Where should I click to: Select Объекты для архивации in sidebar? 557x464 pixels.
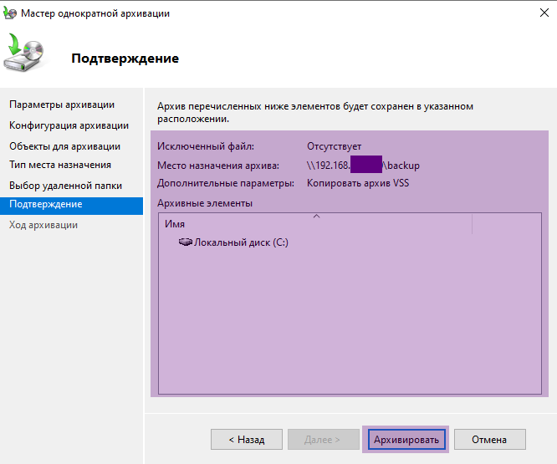64,146
